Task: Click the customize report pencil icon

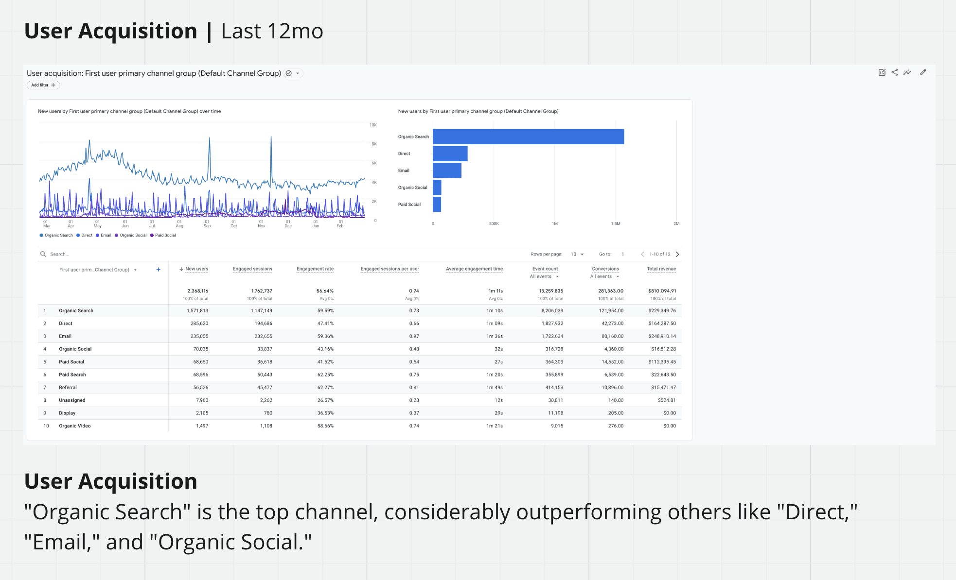Action: pos(923,72)
